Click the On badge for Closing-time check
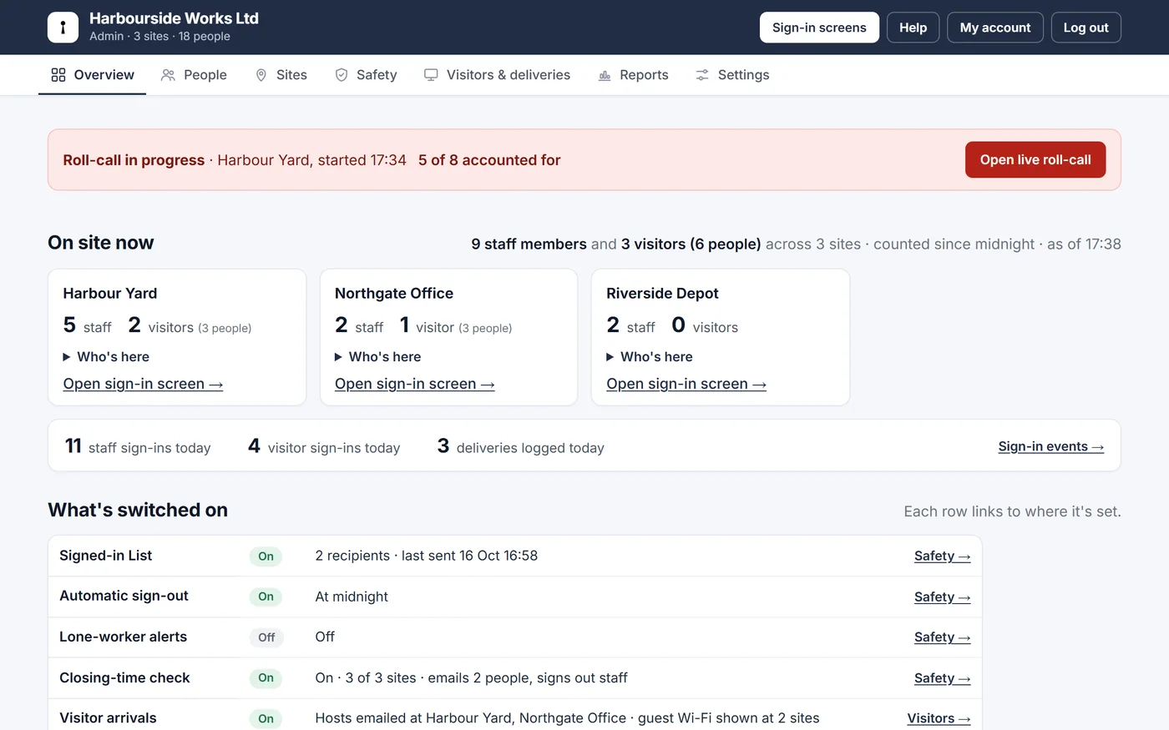Image resolution: width=1169 pixels, height=730 pixels. (x=266, y=677)
